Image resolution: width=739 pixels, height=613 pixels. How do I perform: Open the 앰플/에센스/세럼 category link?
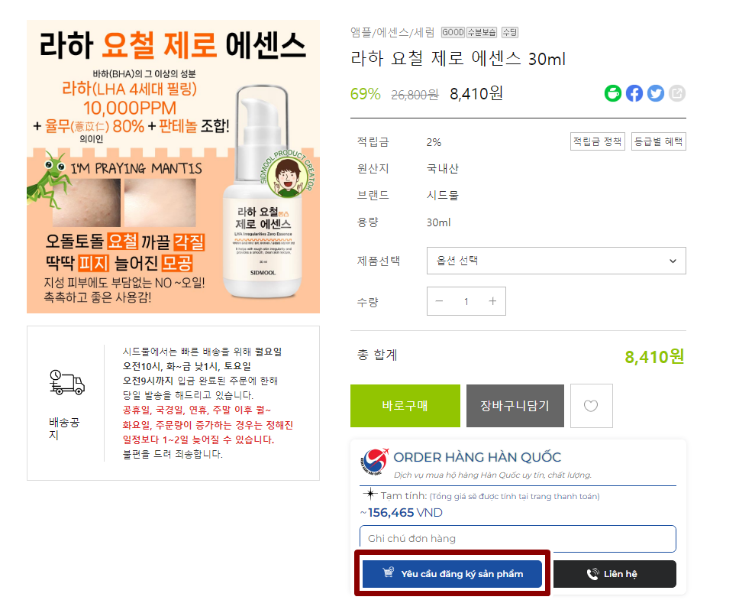point(392,32)
